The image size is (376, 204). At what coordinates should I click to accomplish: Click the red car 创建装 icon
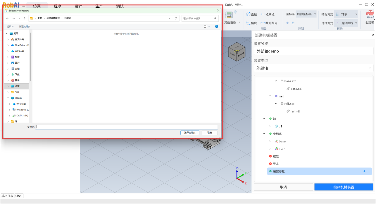coord(370,15)
